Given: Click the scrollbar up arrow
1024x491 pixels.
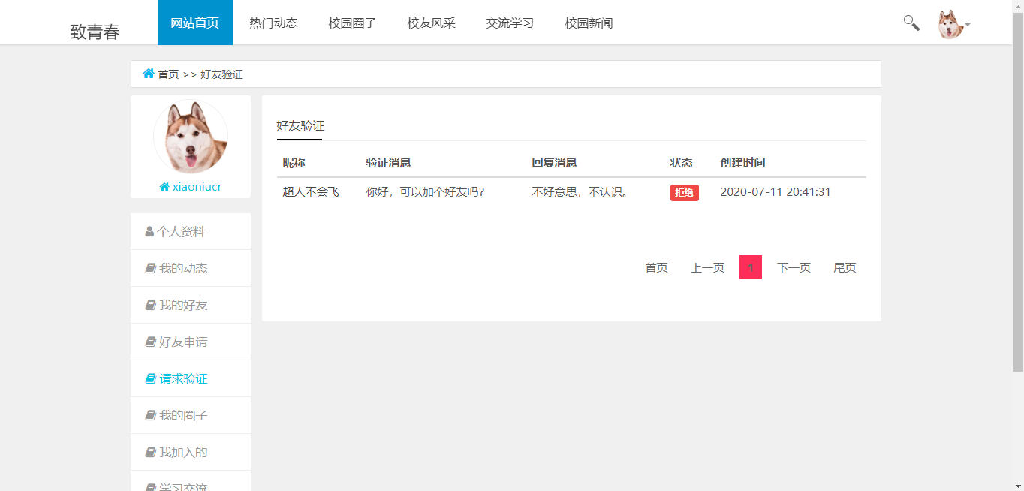Looking at the screenshot, I should [x=1018, y=6].
